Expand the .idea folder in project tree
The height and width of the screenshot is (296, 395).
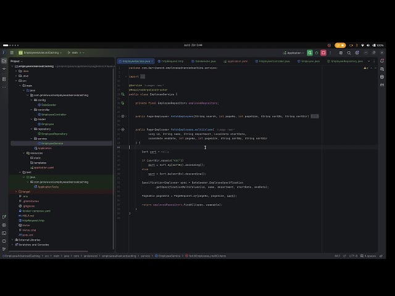pyautogui.click(x=17, y=72)
